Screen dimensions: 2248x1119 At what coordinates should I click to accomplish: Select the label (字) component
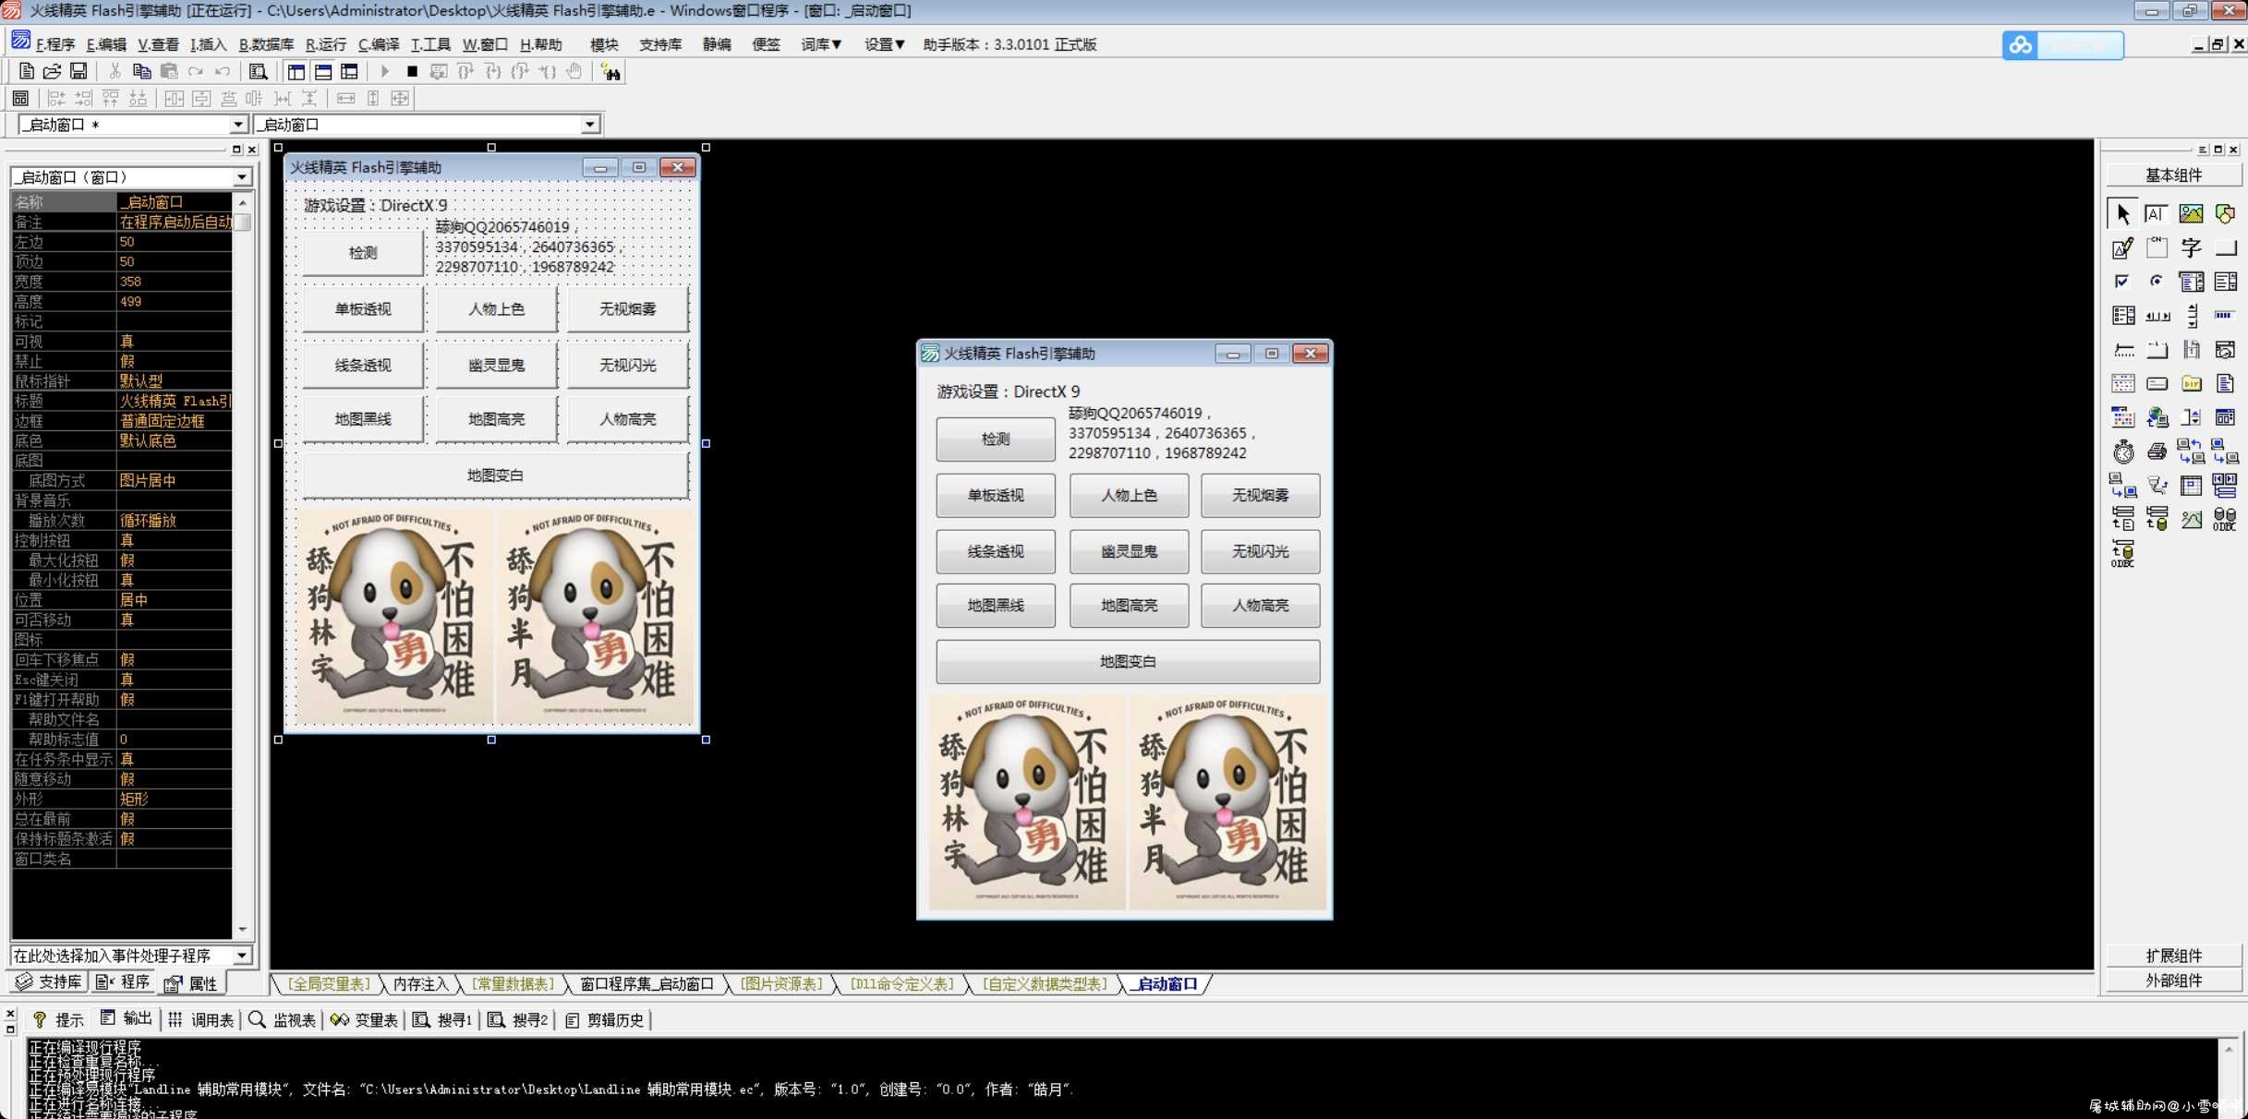point(2191,247)
